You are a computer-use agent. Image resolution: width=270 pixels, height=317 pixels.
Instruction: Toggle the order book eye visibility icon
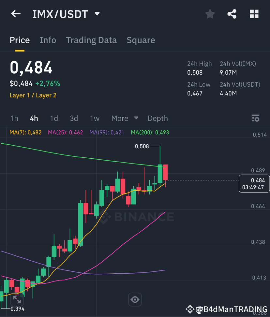tap(135, 299)
